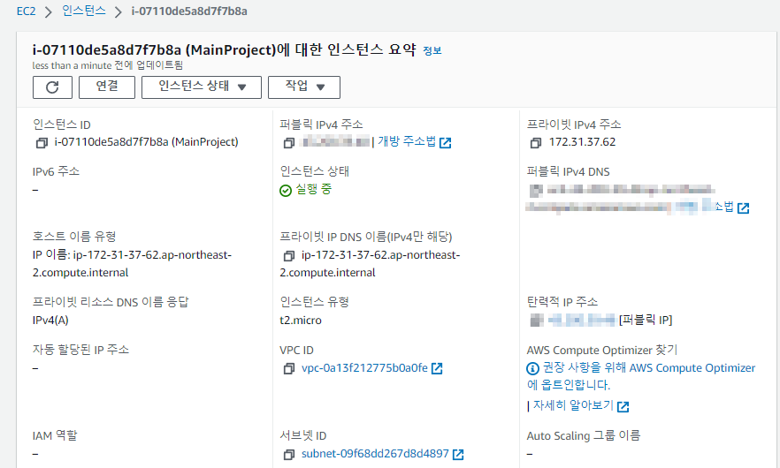This screenshot has width=780, height=468.
Task: Go to 인스턴스 breadcrumb link
Action: tap(83, 11)
